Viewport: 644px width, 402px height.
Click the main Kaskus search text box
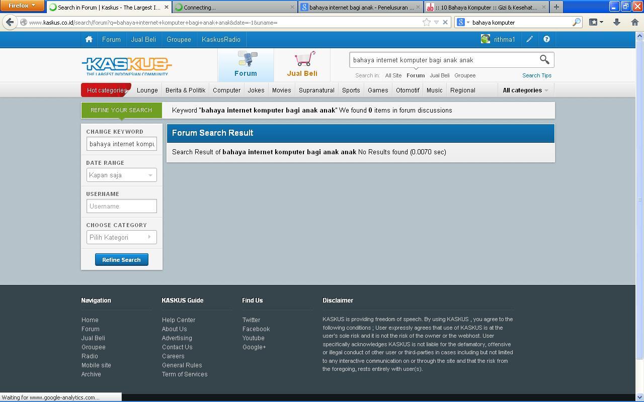pyautogui.click(x=443, y=60)
